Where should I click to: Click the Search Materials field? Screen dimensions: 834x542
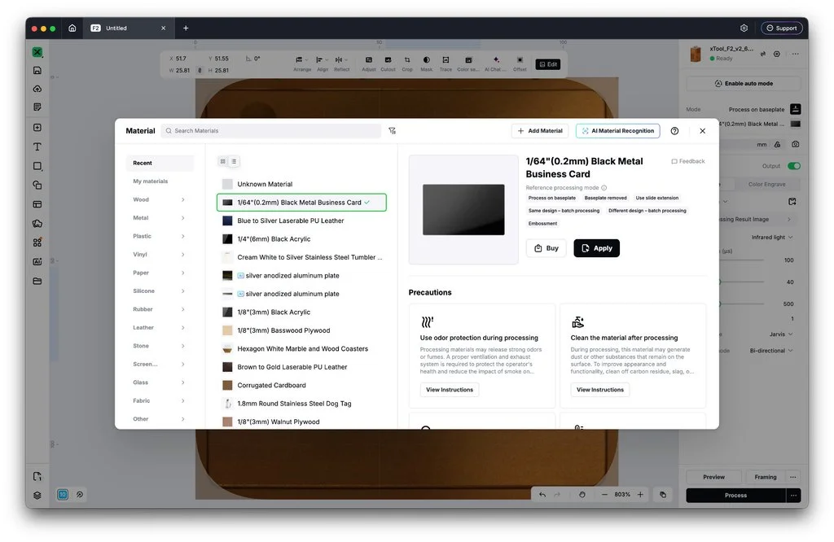coord(271,131)
